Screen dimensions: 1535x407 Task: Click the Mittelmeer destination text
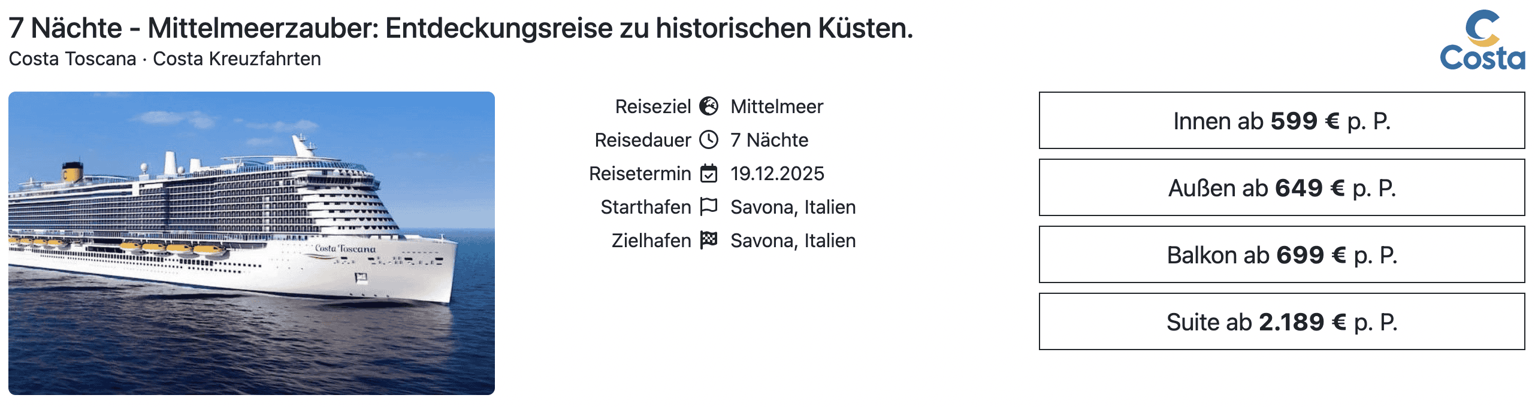776,107
